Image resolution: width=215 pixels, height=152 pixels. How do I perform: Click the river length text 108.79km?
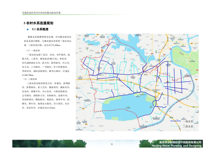click(x=28, y=75)
